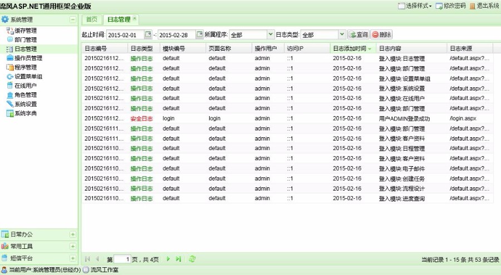Click the 日志内容 column header
501x275 pixels.
[x=411, y=48]
